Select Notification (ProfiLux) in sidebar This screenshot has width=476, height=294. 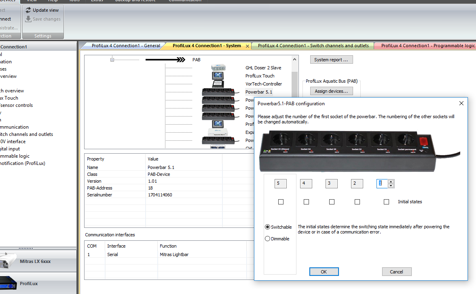click(x=23, y=163)
